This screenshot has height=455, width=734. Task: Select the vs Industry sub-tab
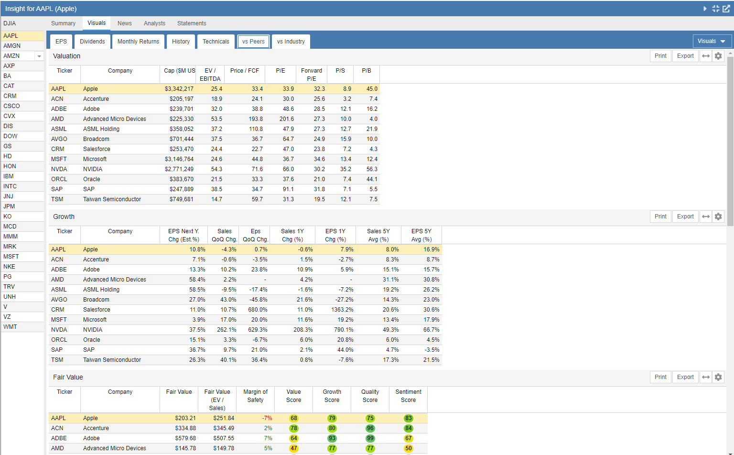(291, 42)
